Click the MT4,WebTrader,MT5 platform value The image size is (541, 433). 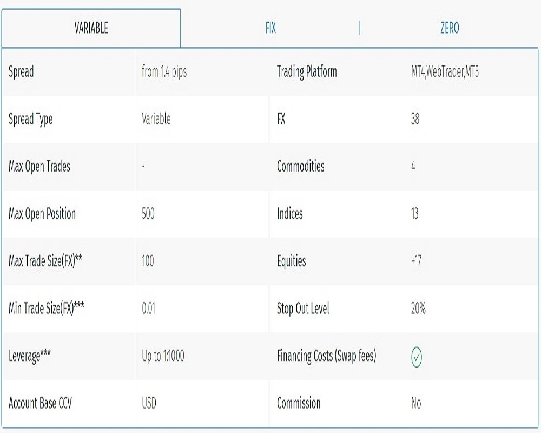[x=445, y=72]
